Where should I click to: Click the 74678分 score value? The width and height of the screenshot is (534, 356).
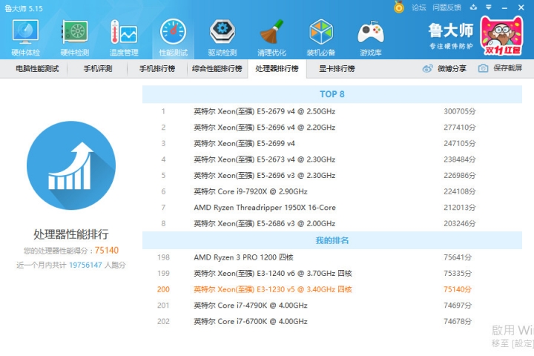click(458, 321)
